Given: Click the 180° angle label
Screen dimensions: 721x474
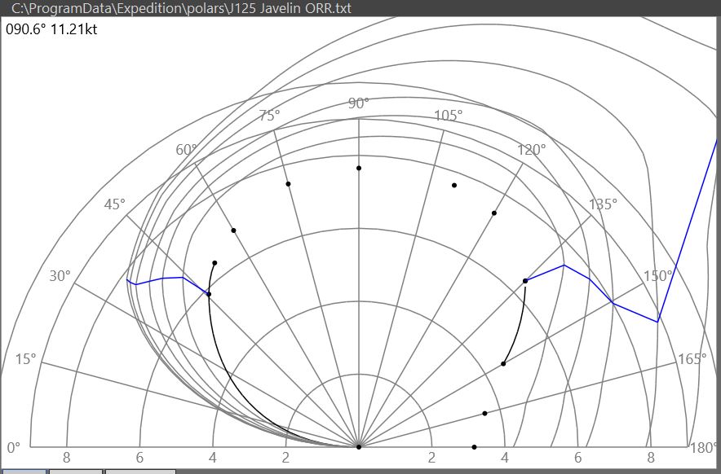Looking at the screenshot, I should click(704, 448).
